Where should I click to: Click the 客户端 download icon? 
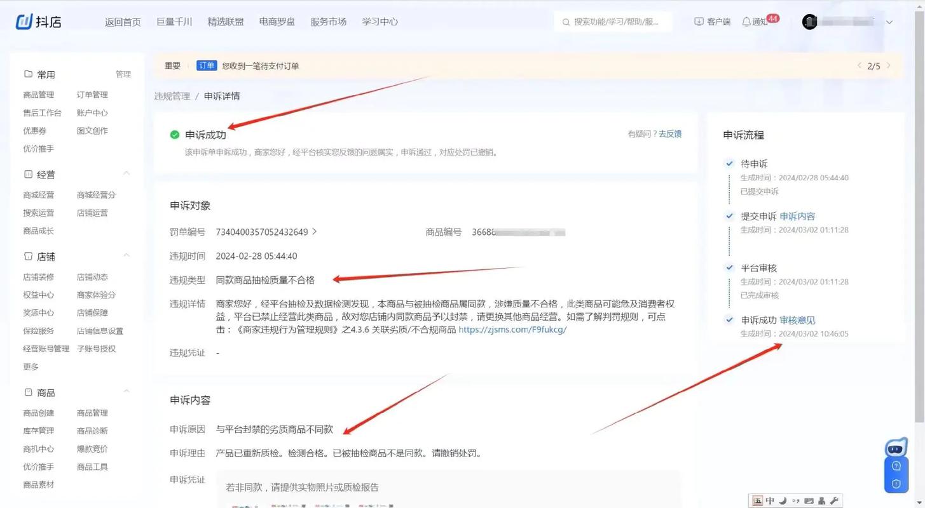(699, 22)
